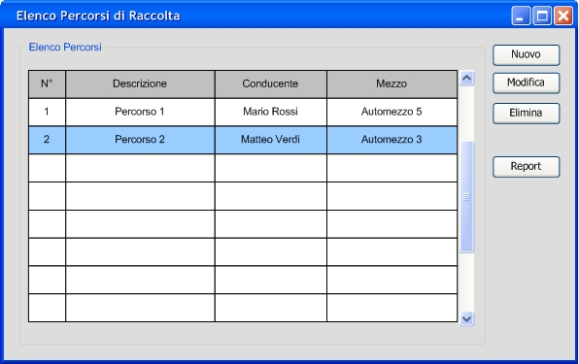The height and width of the screenshot is (364, 579).
Task: Select the Automezzo 3 cell
Action: (x=392, y=140)
